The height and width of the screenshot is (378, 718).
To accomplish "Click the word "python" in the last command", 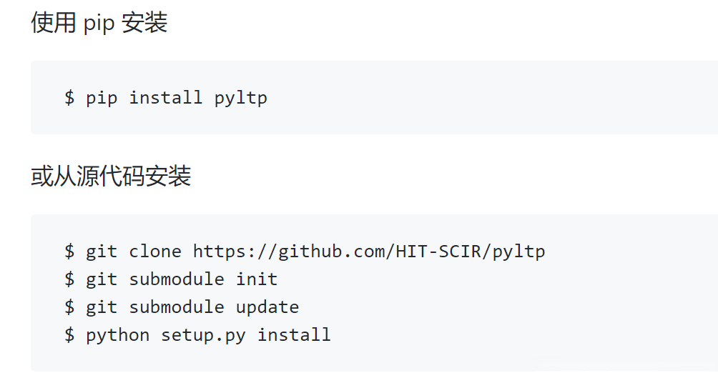I will (118, 334).
